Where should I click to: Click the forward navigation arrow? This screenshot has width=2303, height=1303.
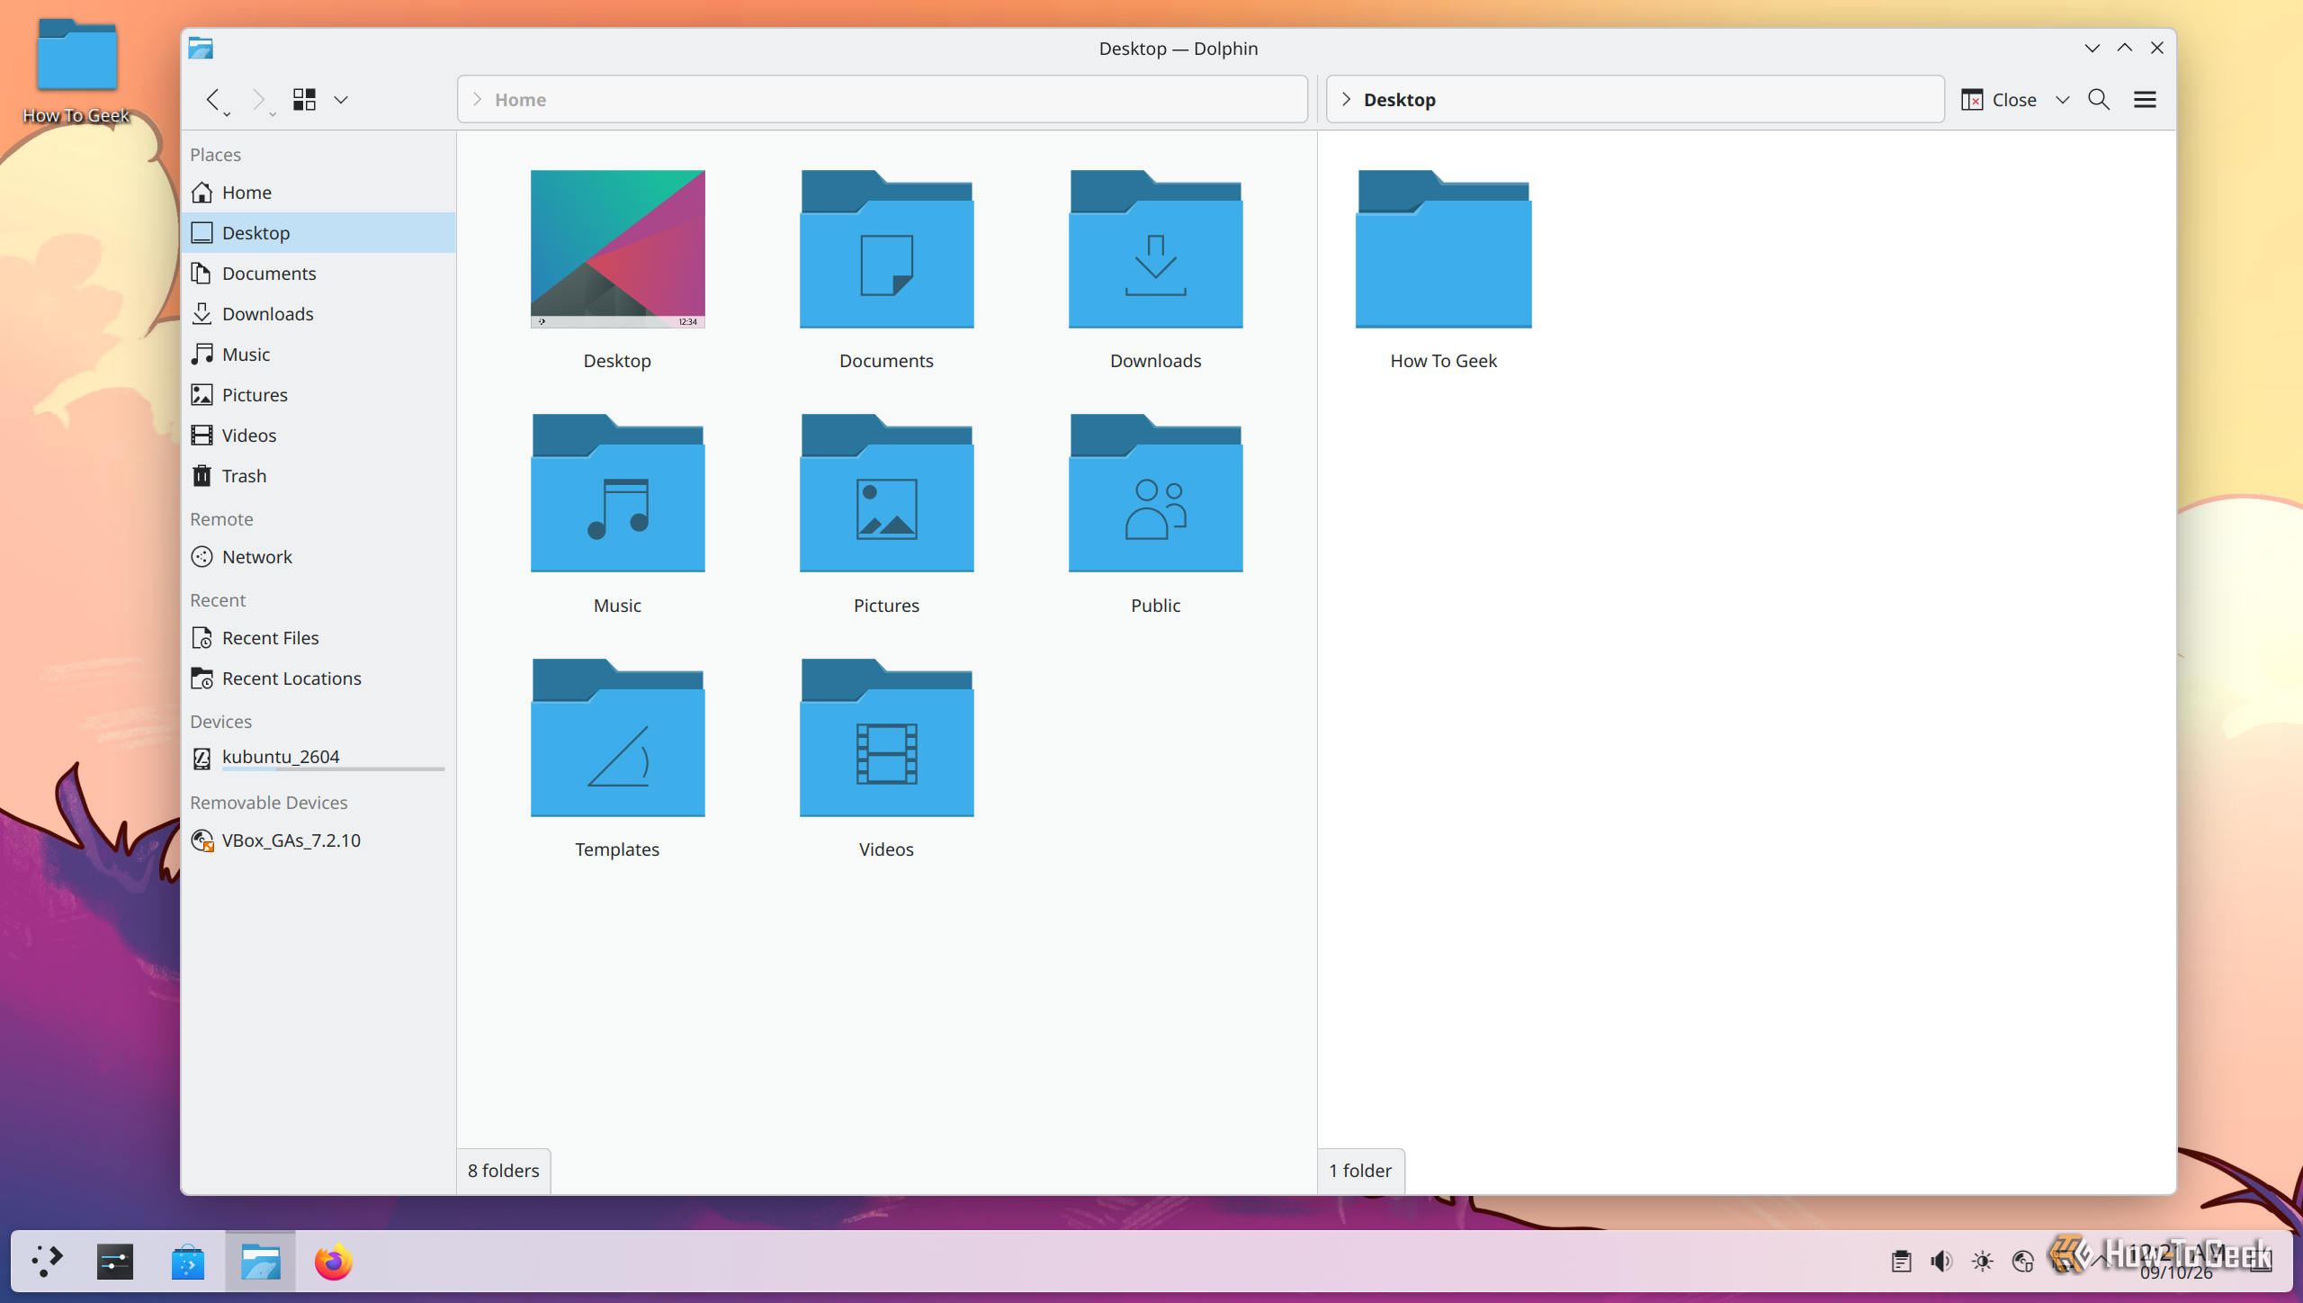(x=259, y=99)
